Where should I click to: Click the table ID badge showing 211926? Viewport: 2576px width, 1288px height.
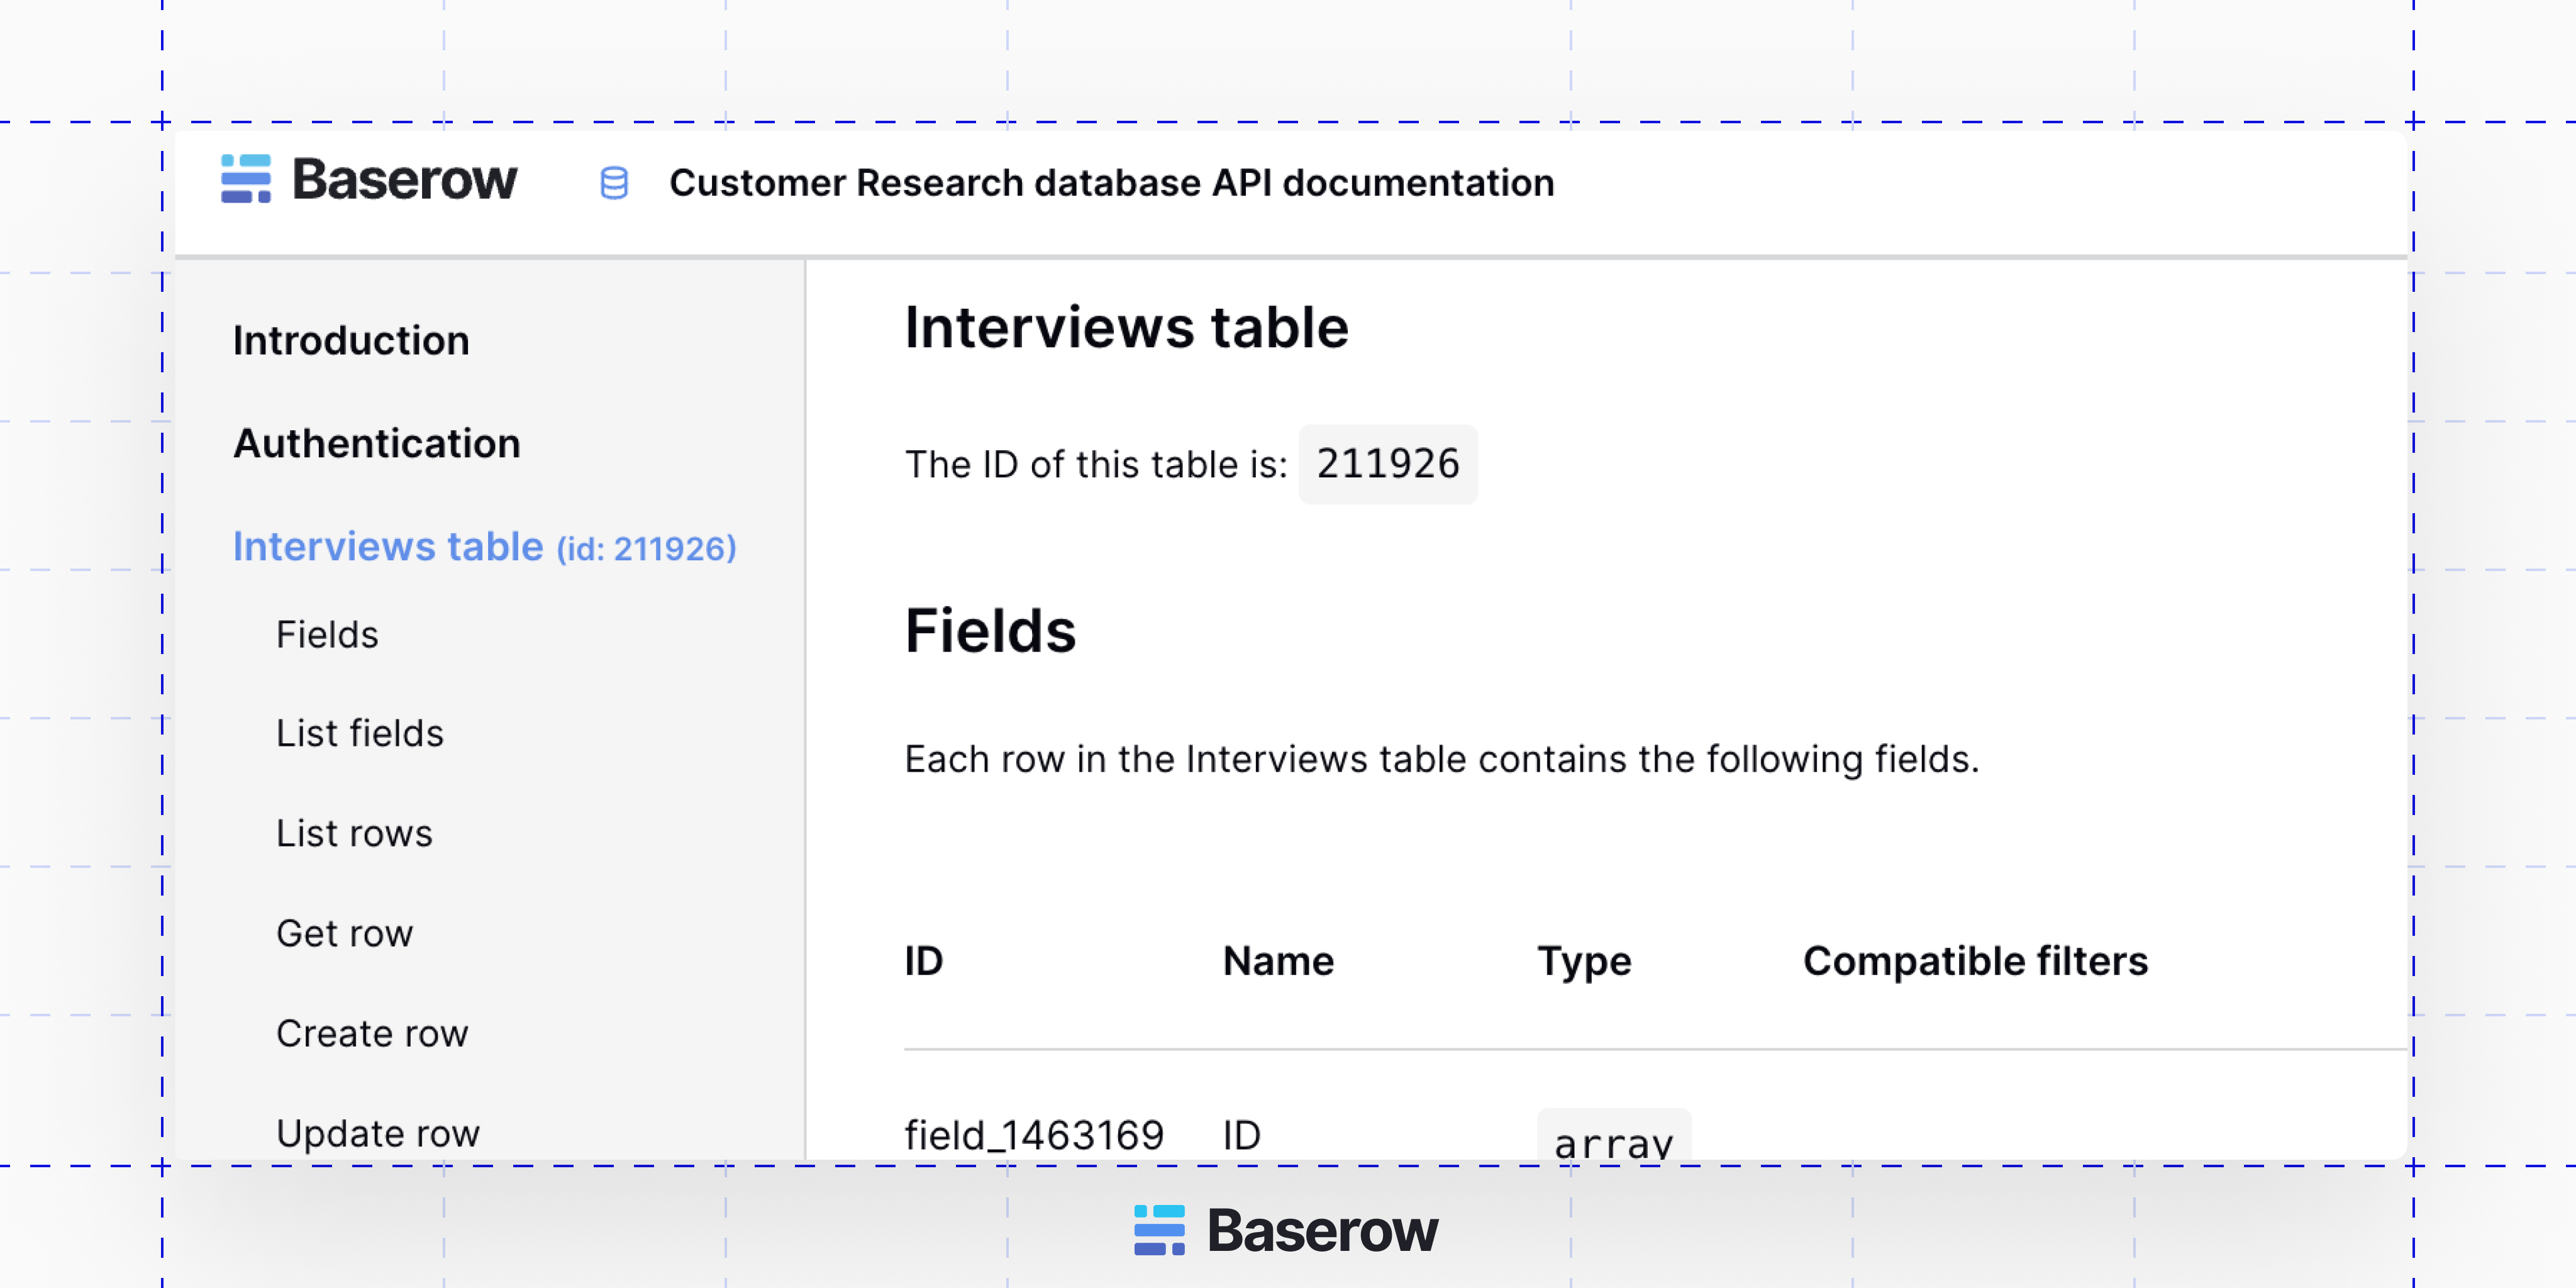coord(1387,463)
